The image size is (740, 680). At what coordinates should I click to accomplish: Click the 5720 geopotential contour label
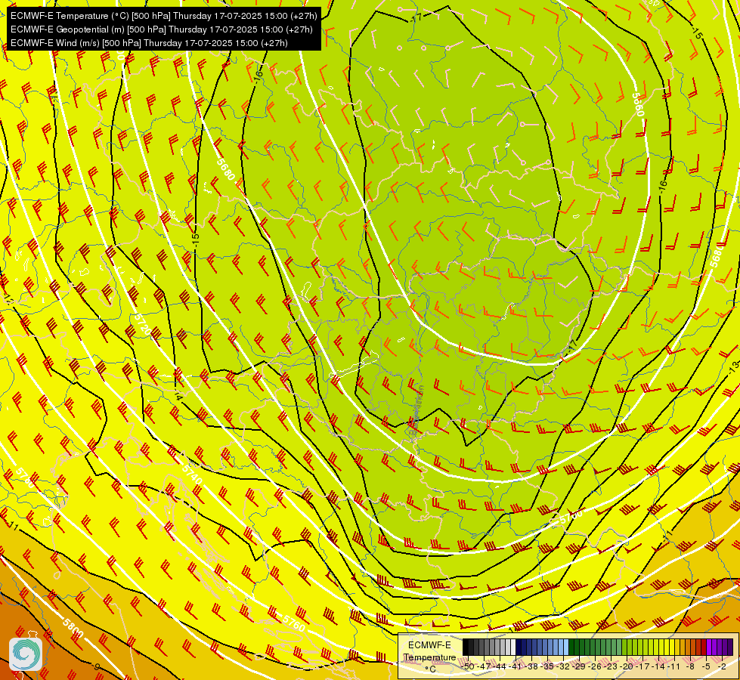pos(142,324)
